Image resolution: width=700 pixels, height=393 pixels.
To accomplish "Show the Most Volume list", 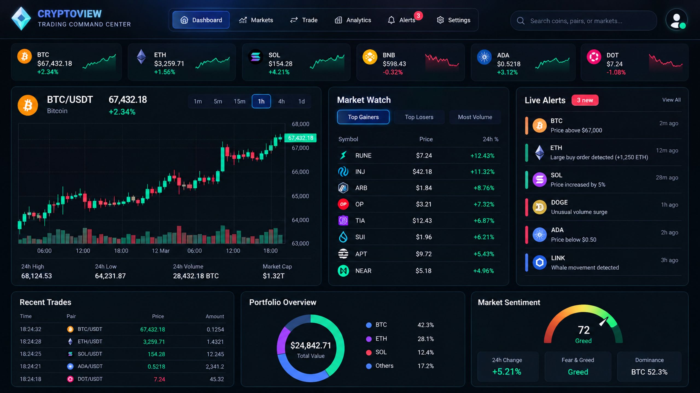I will pos(475,117).
